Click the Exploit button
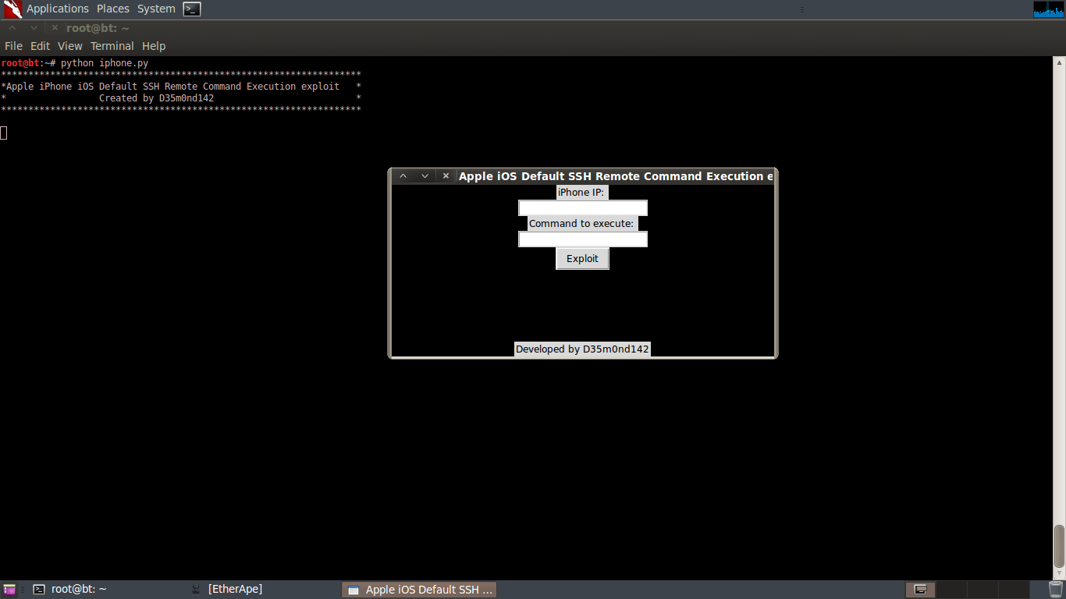The height and width of the screenshot is (599, 1066). 582,259
